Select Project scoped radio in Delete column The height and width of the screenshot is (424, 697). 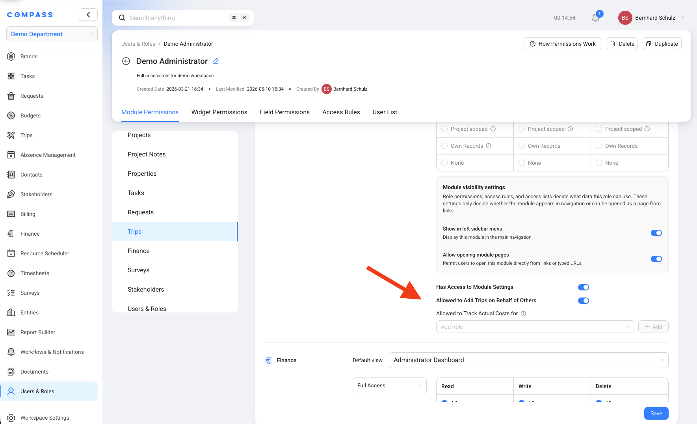tap(599, 129)
